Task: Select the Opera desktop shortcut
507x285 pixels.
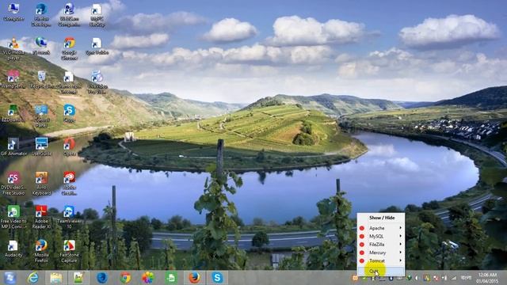Action: click(x=69, y=147)
